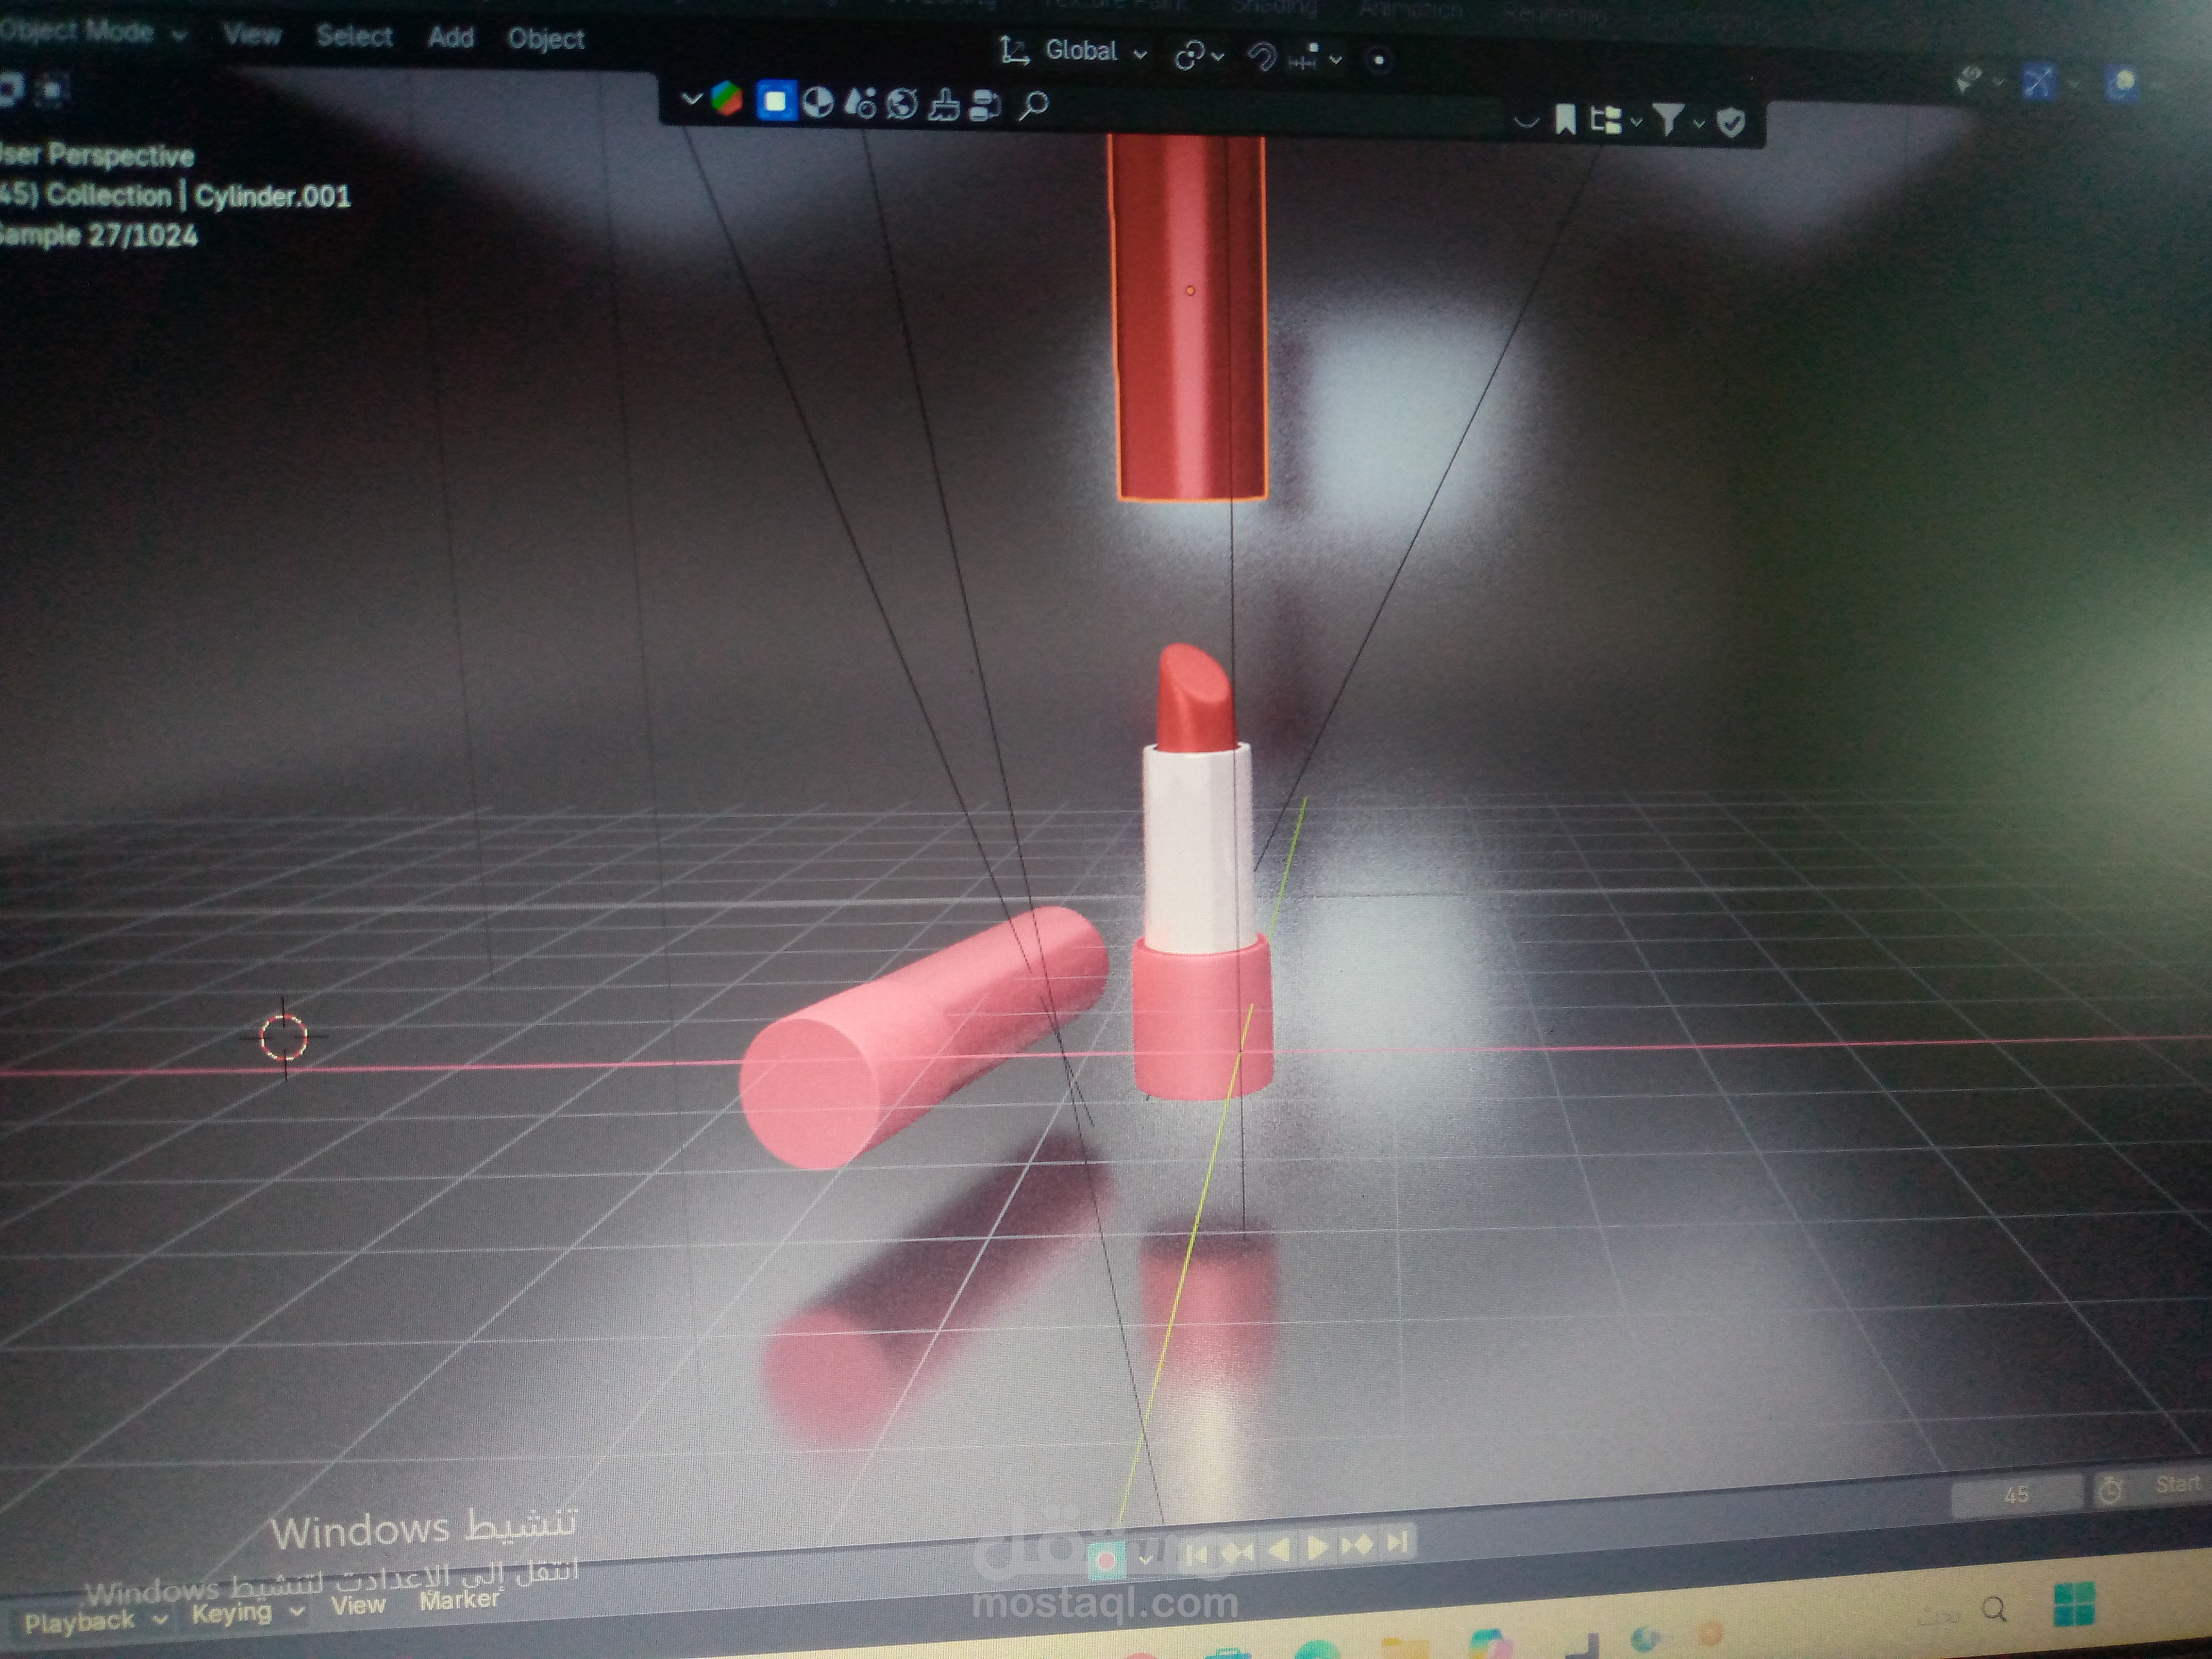The width and height of the screenshot is (2212, 1659).
Task: Select the pink lipstick base cylinder
Action: (1202, 1018)
